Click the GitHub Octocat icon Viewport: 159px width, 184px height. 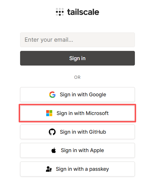pos(52,132)
